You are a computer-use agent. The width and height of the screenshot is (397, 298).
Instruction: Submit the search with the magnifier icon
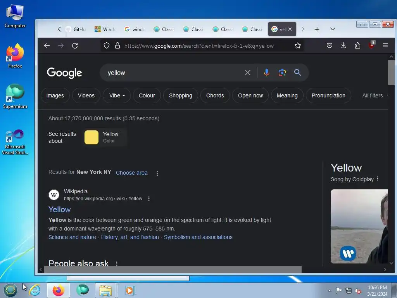[297, 73]
